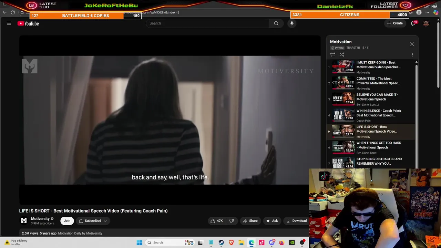Click the video player area
Screen dimensions: 441x248
(x=170, y=120)
